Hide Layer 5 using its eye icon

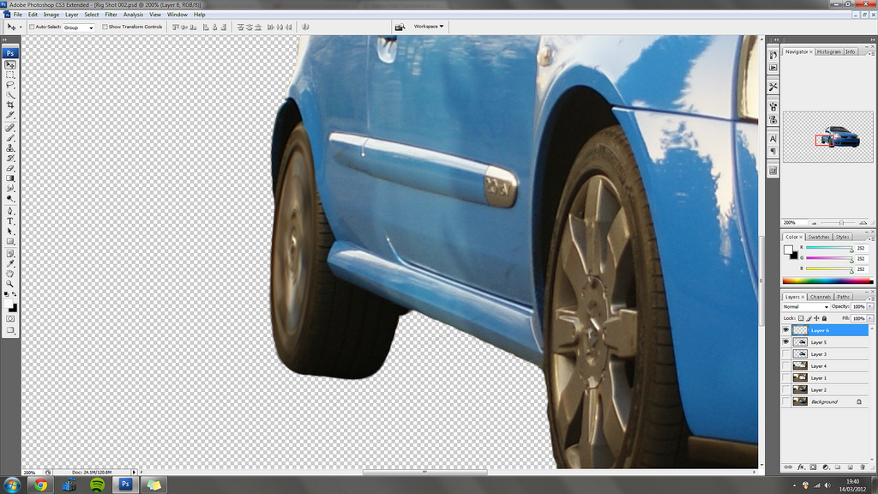click(786, 342)
